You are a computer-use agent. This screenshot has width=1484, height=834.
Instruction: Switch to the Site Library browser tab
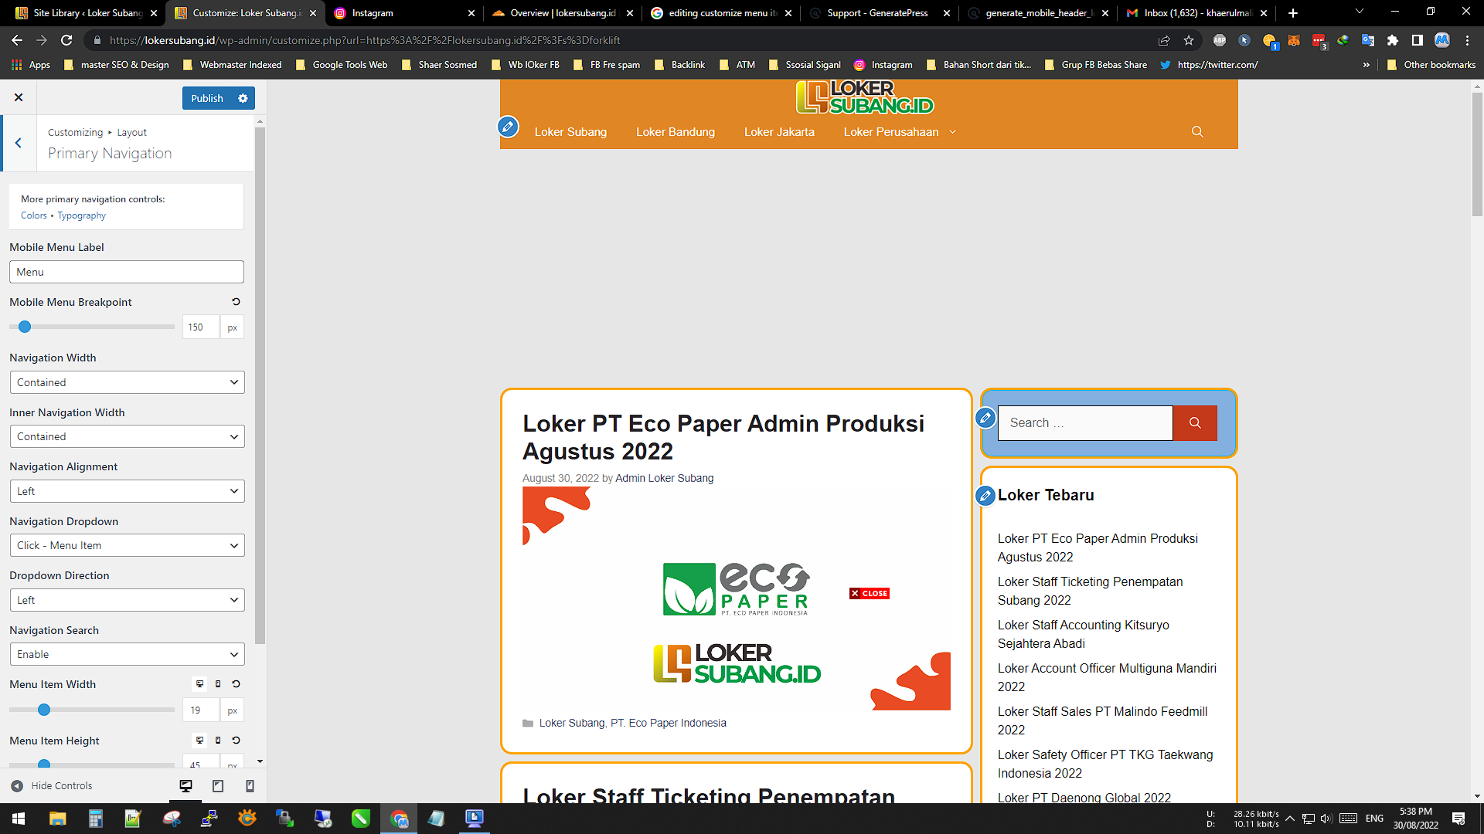click(86, 13)
